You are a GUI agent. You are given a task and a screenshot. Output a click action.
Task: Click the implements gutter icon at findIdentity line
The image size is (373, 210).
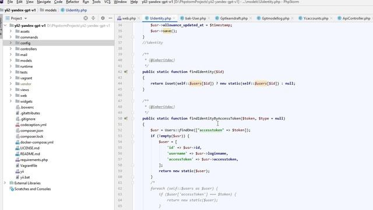[x=126, y=72]
